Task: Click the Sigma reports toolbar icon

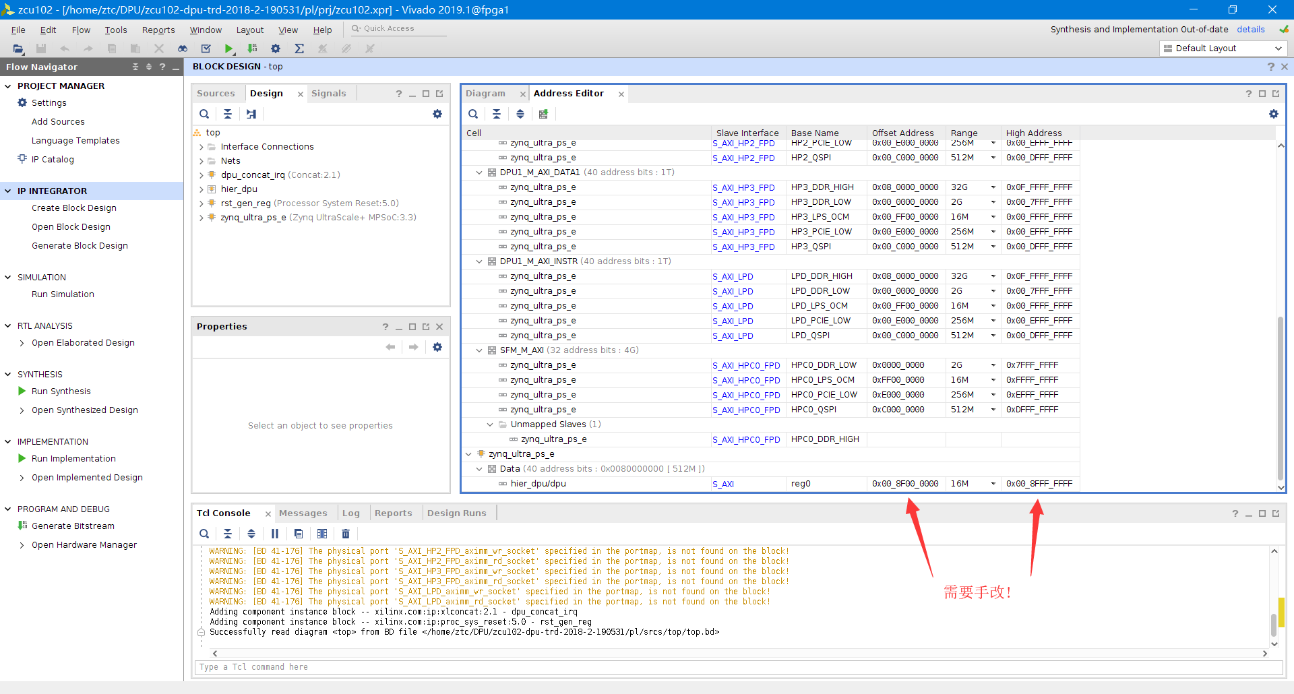Action: click(299, 49)
